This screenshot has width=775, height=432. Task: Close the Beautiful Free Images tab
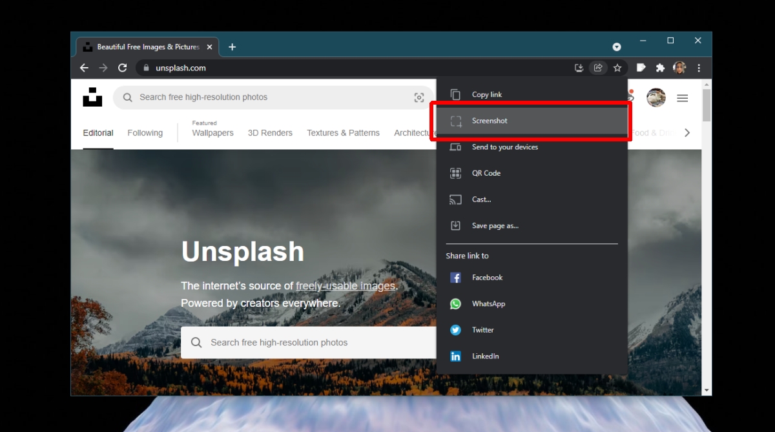tap(209, 47)
